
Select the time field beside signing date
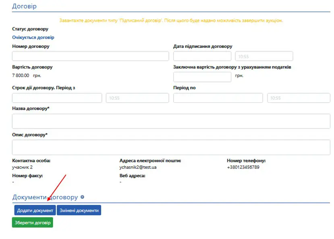coord(264,56)
